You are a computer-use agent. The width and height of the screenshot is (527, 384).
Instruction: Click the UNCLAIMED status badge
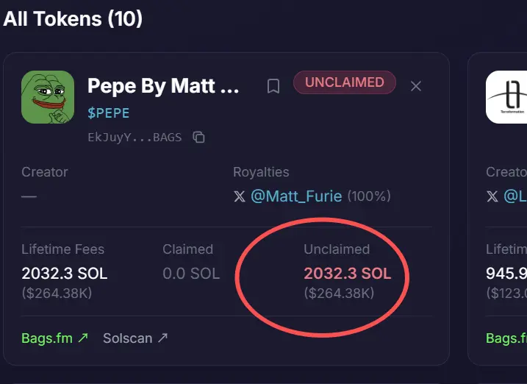click(344, 82)
